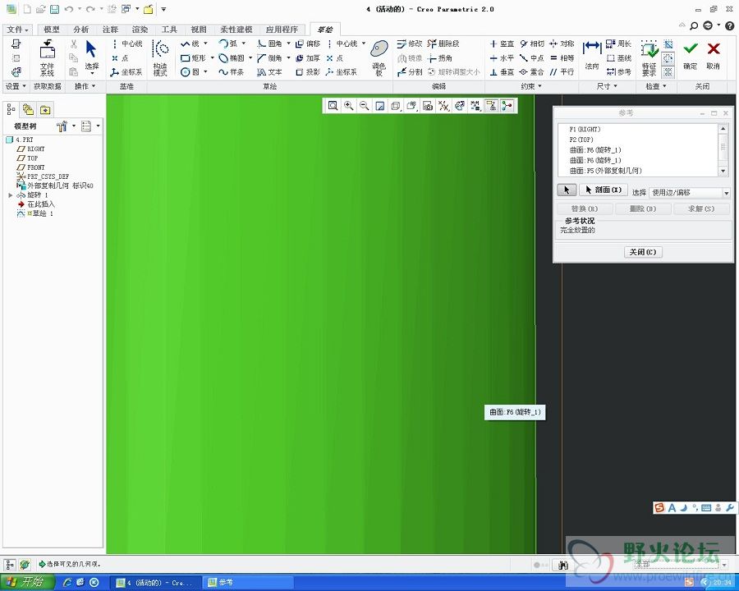Confirm sketch with 确定 checkmark
The height and width of the screenshot is (591, 739).
coord(691,56)
